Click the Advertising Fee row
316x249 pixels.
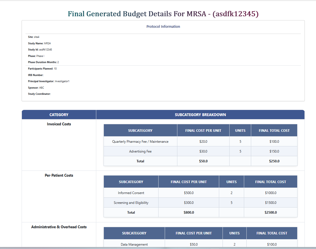(140, 151)
